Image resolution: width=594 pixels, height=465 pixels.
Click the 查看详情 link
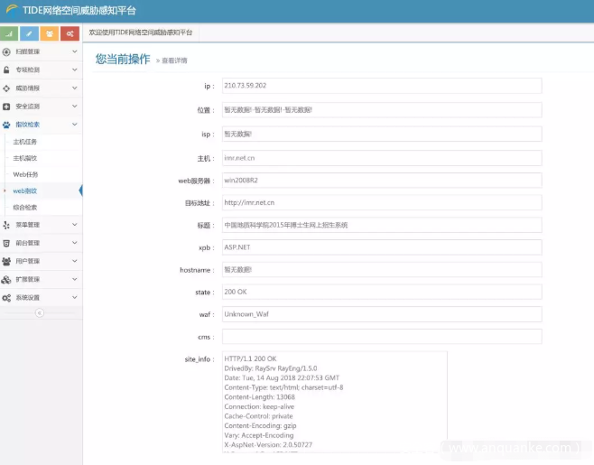tap(173, 60)
